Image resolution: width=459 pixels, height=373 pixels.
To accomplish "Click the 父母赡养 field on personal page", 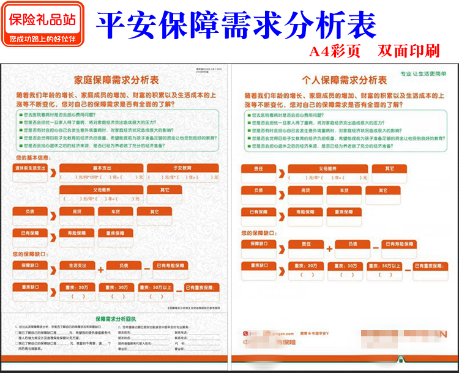I will click(328, 174).
